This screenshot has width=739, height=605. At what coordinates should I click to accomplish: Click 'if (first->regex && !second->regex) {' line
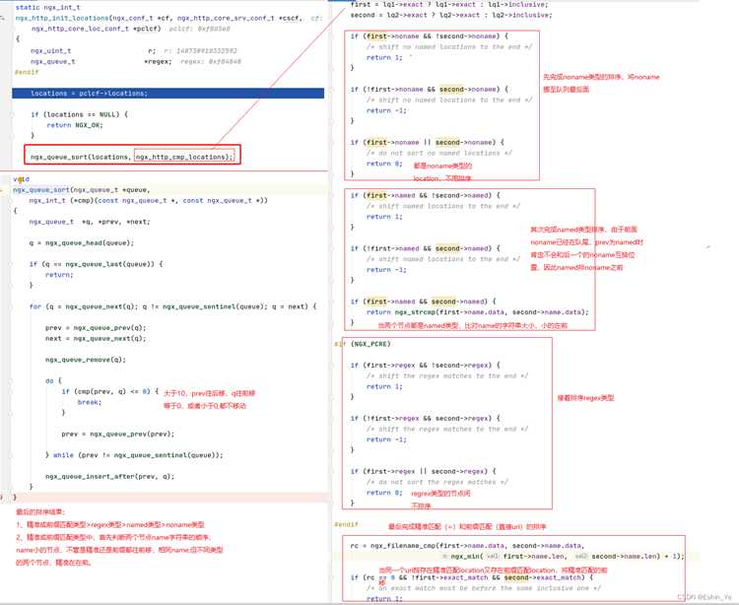point(426,366)
